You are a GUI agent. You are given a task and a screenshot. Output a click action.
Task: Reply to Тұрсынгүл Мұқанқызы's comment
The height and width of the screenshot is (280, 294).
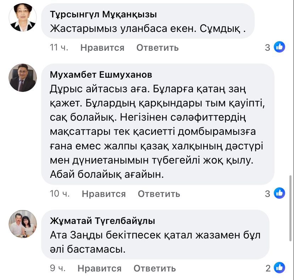point(157,48)
